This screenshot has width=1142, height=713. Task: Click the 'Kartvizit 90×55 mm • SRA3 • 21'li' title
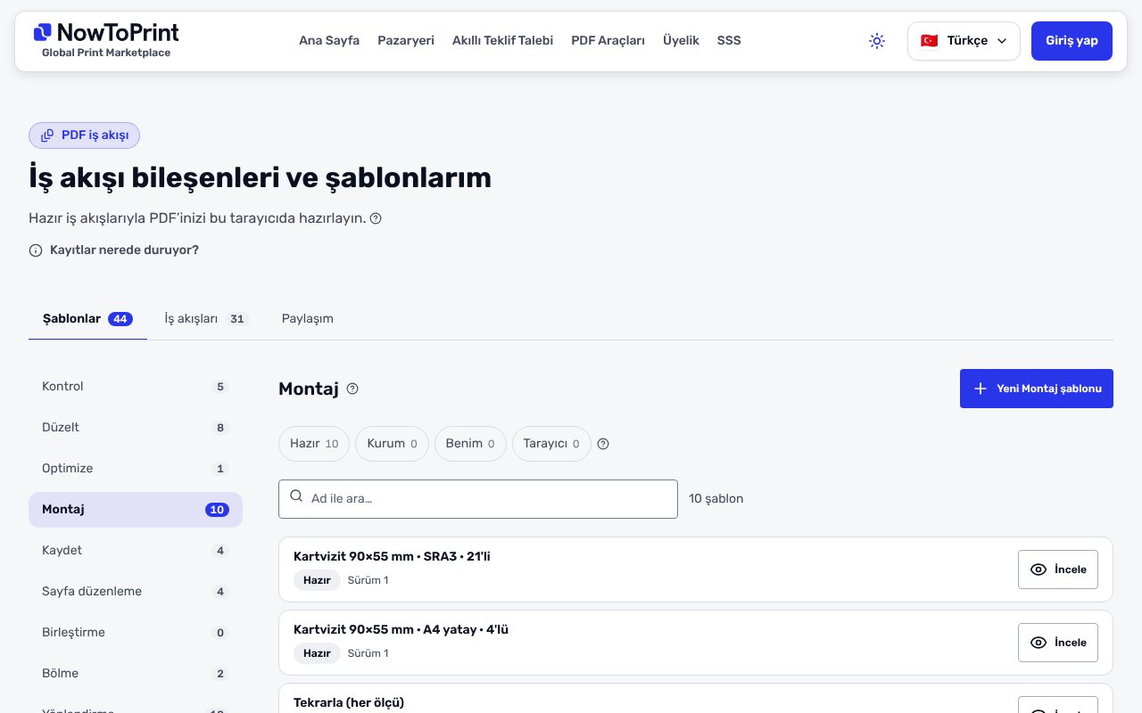(392, 557)
